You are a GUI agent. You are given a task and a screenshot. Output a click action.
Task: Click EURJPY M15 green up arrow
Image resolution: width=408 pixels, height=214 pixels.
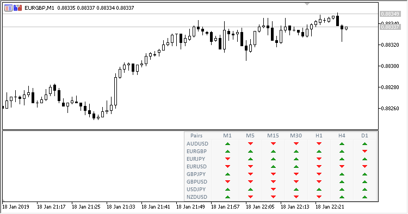coord(273,159)
